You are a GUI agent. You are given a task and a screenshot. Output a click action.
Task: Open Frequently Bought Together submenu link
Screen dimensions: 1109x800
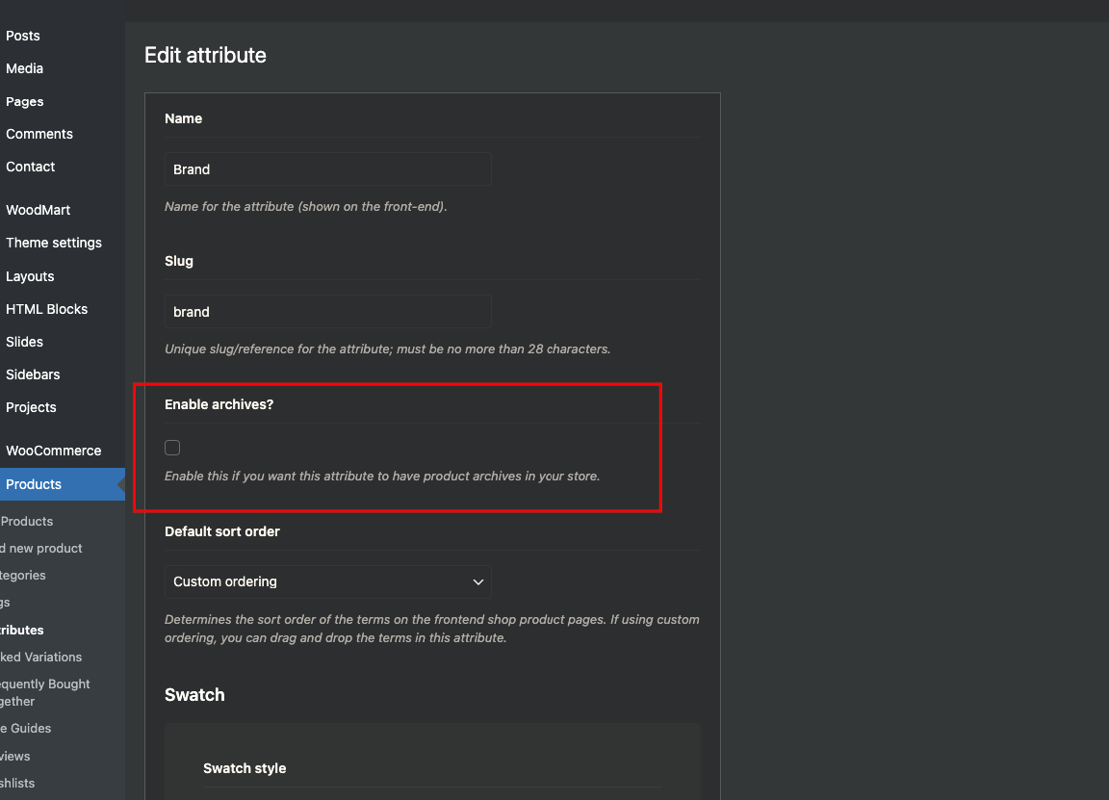point(45,692)
